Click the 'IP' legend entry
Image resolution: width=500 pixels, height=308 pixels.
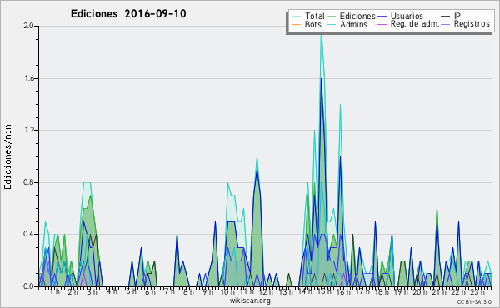457,16
